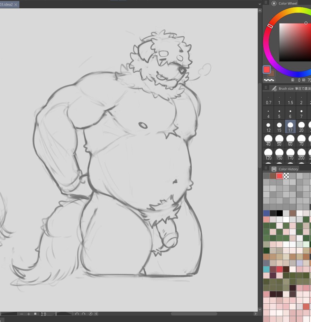Choose brush size 20
The image size is (311, 322).
point(301,127)
